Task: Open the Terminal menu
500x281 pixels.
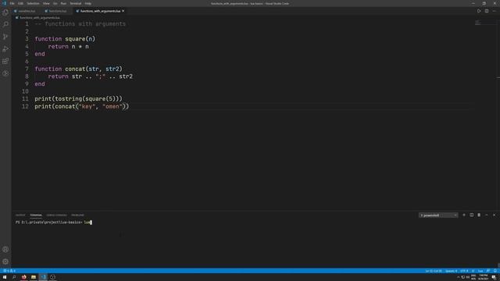Action: tap(76, 3)
